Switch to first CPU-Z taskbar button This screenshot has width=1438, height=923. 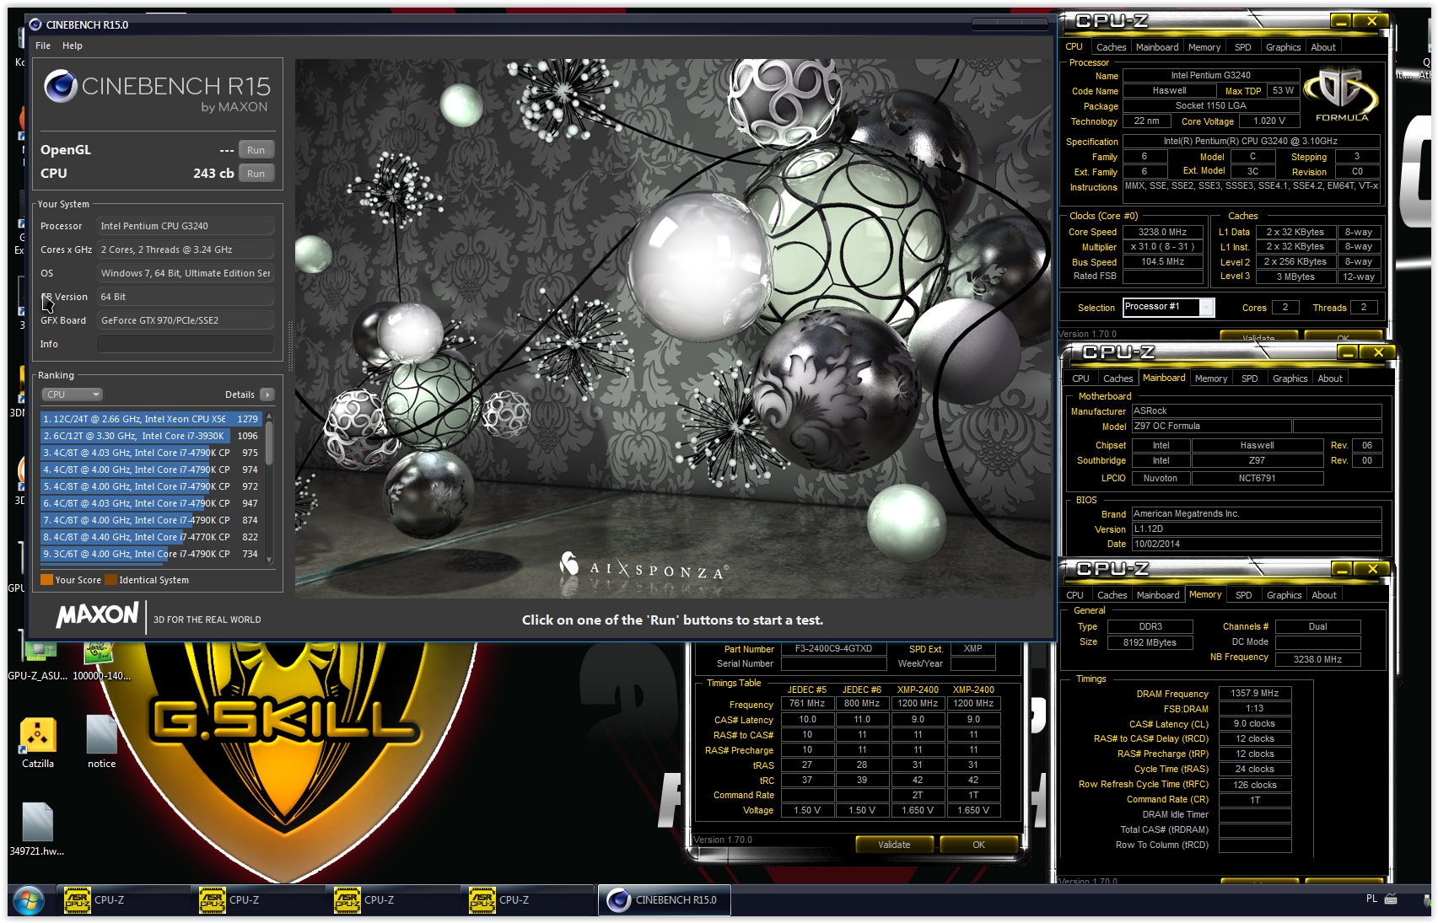click(123, 899)
